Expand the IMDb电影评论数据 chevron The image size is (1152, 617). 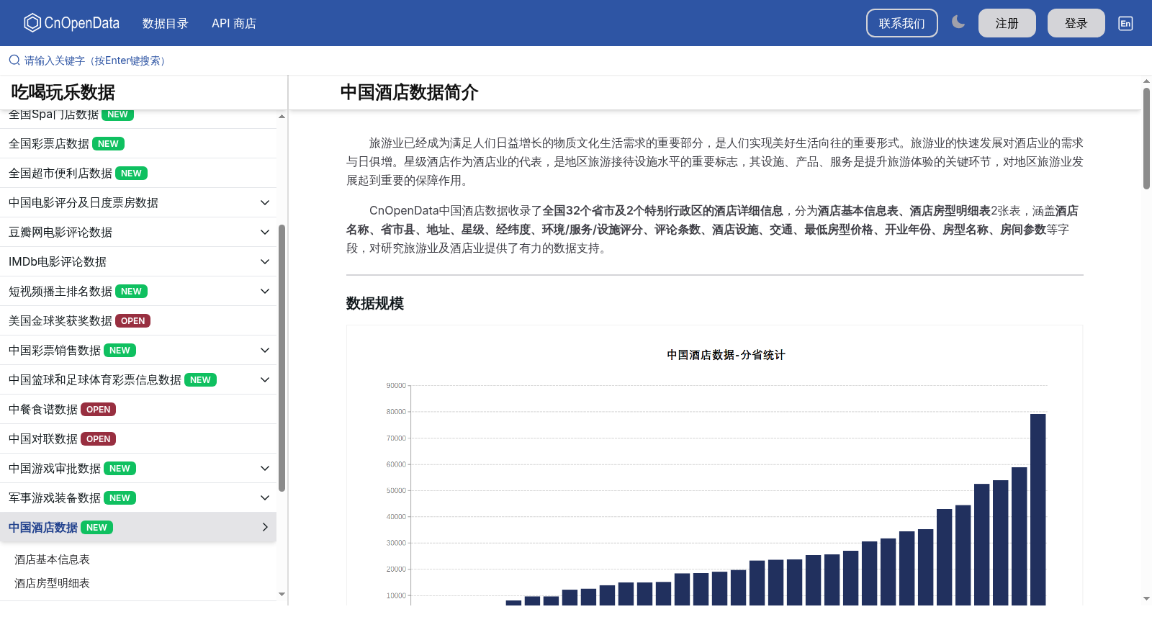pos(265,261)
